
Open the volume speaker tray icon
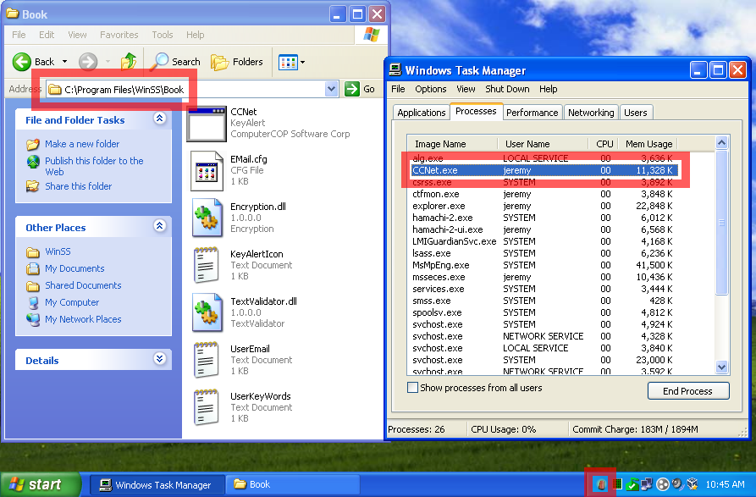click(x=676, y=483)
